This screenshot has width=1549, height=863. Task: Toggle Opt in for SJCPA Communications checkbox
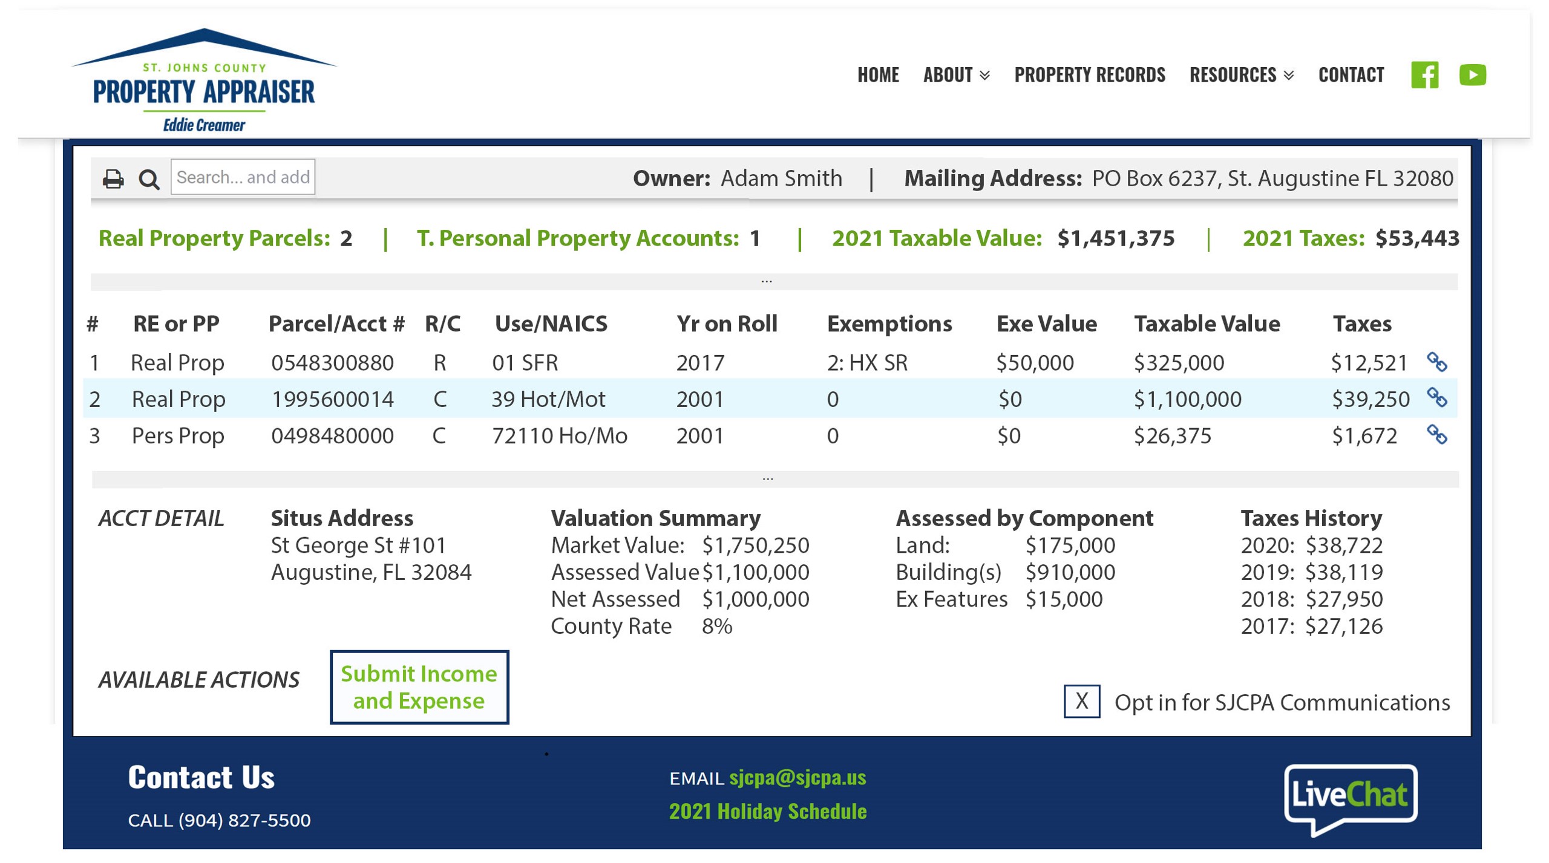pyautogui.click(x=1081, y=702)
